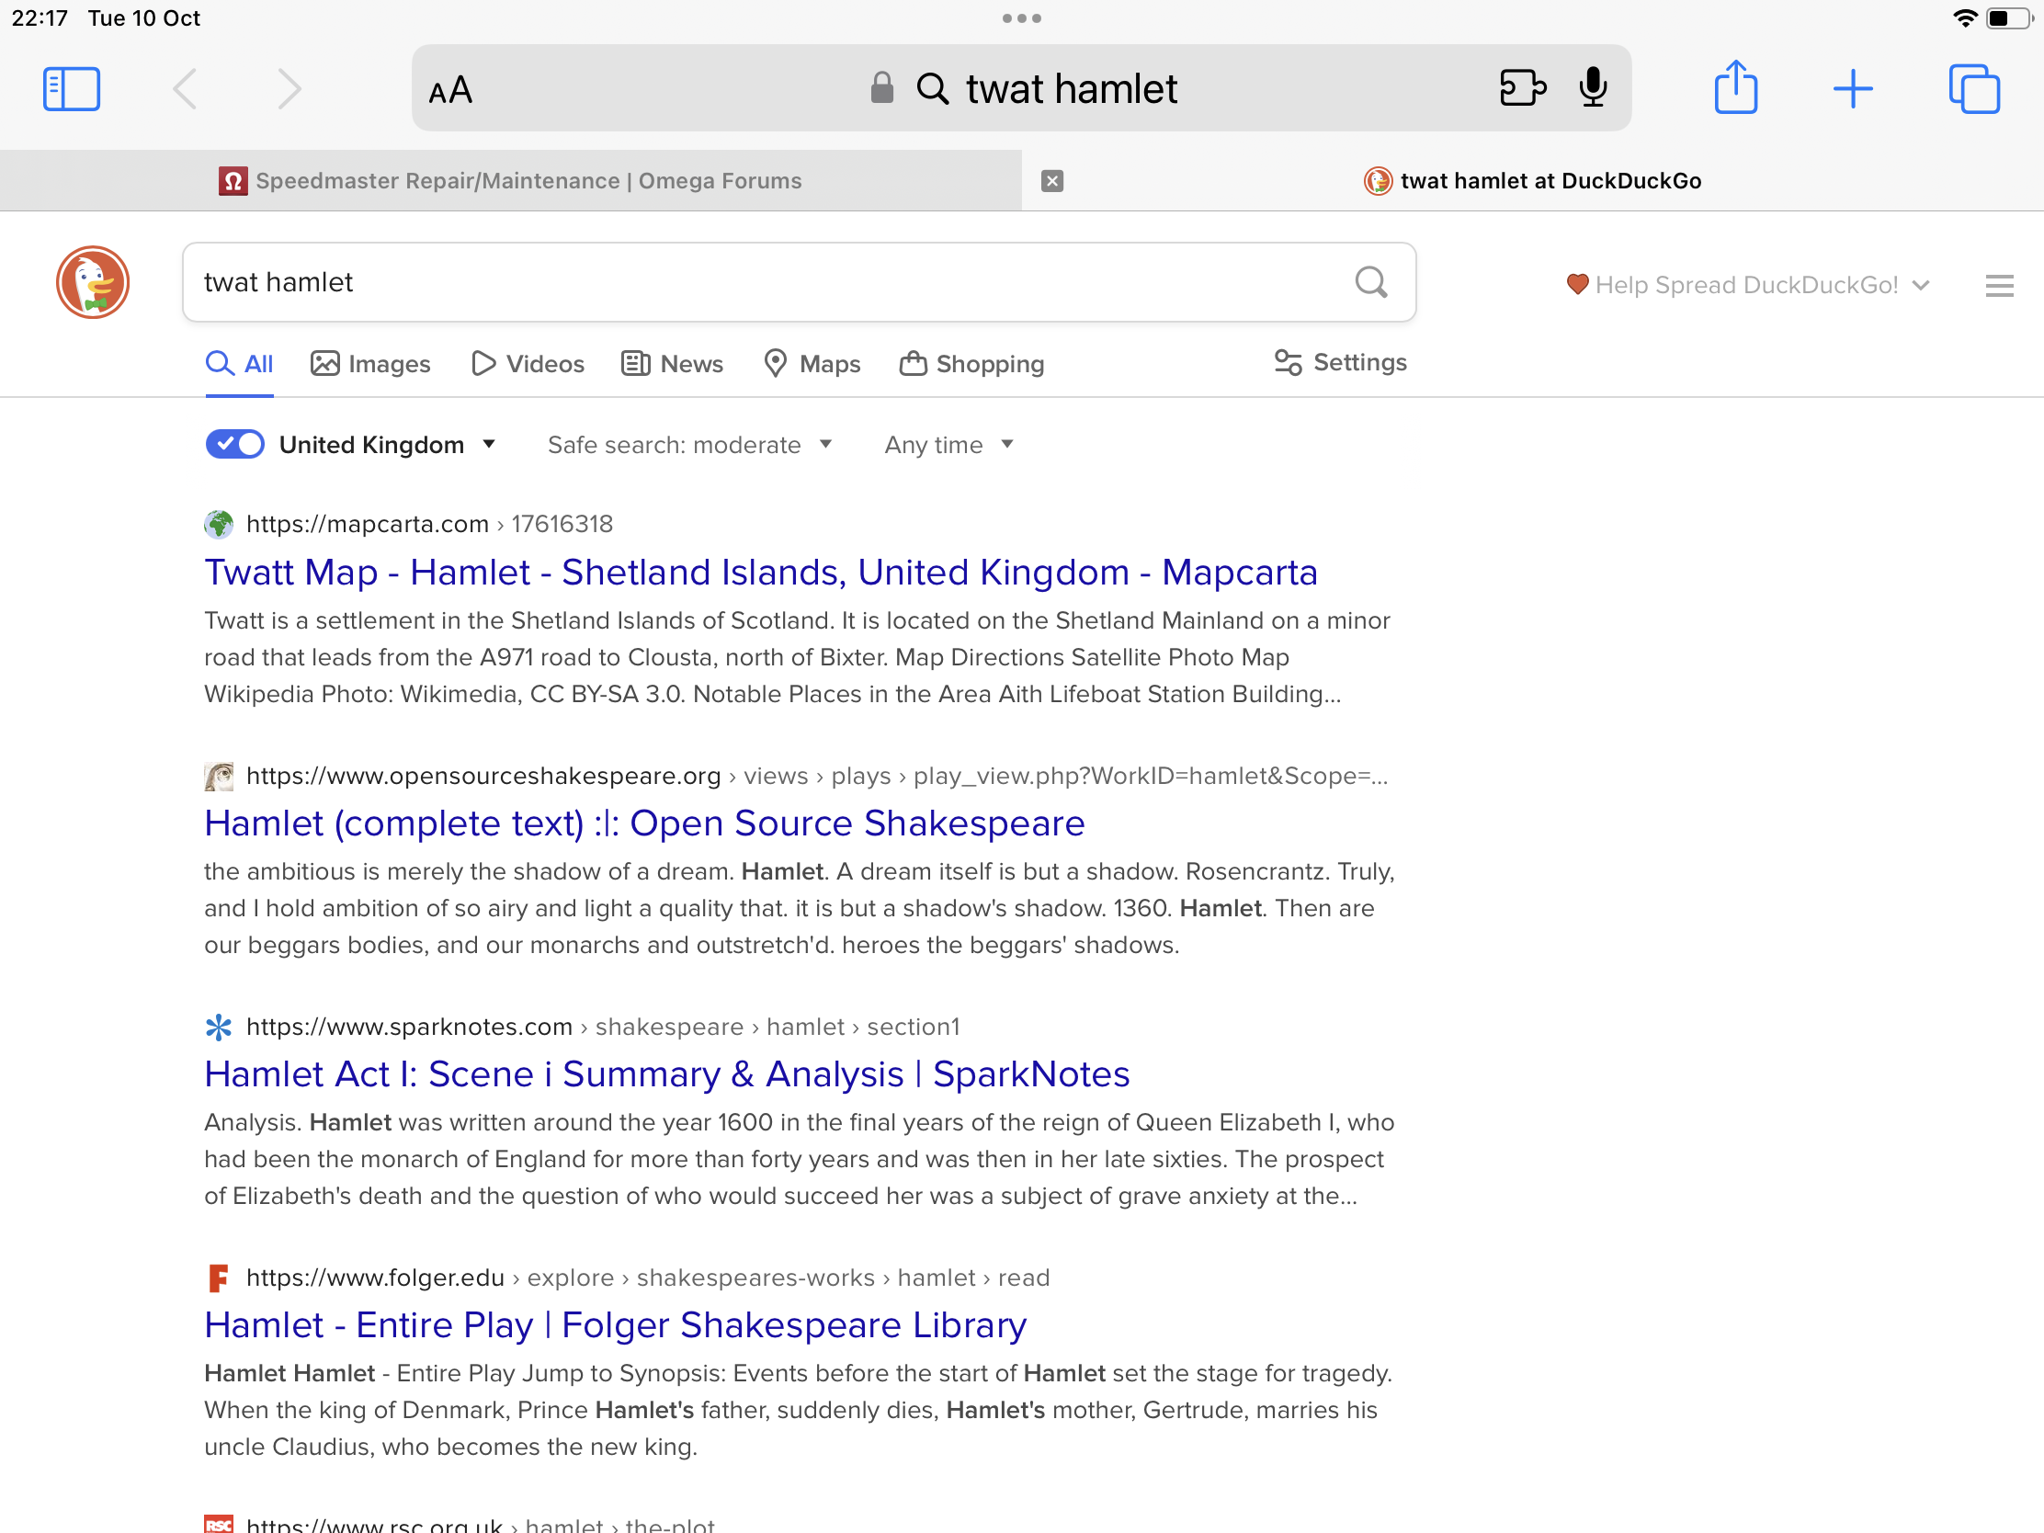Expand Help Spread DuckDuckGo menu
2044x1533 pixels.
click(1748, 285)
